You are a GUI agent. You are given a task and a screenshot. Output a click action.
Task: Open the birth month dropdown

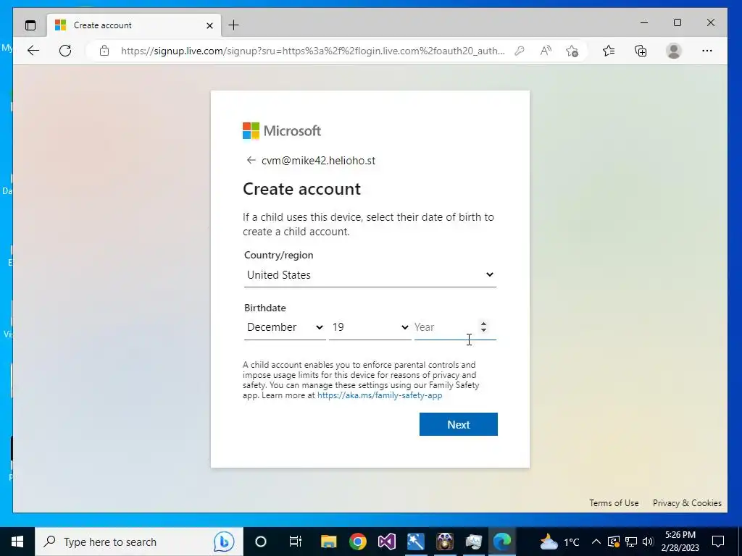285,327
